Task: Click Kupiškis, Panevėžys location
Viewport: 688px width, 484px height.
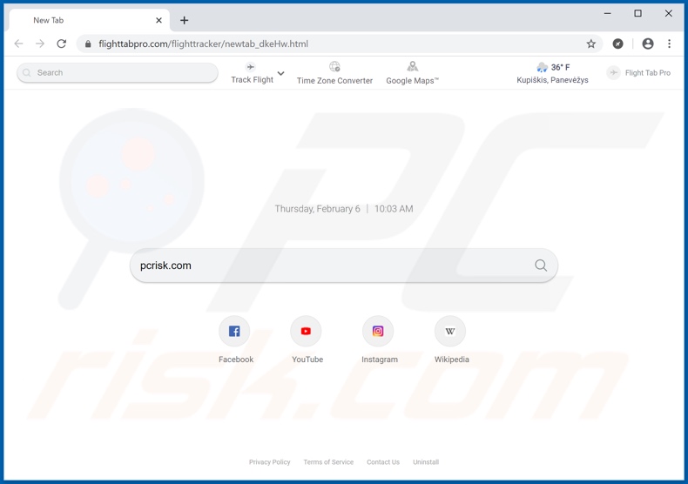Action: coord(552,80)
